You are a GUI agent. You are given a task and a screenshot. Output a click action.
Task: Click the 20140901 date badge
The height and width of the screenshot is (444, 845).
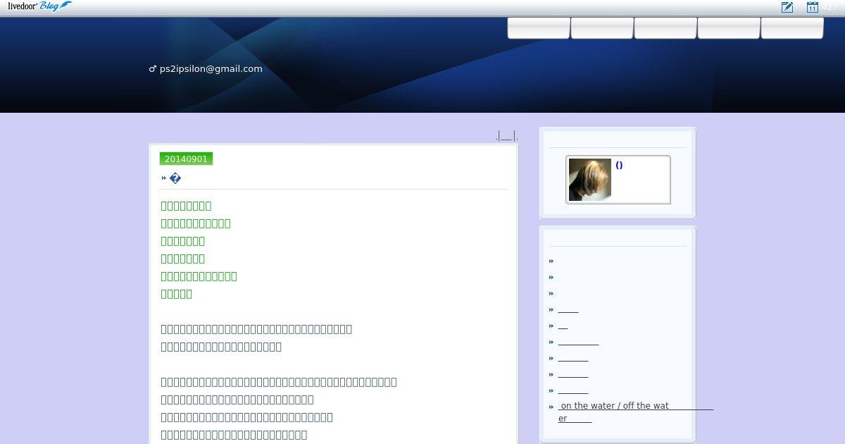click(186, 159)
